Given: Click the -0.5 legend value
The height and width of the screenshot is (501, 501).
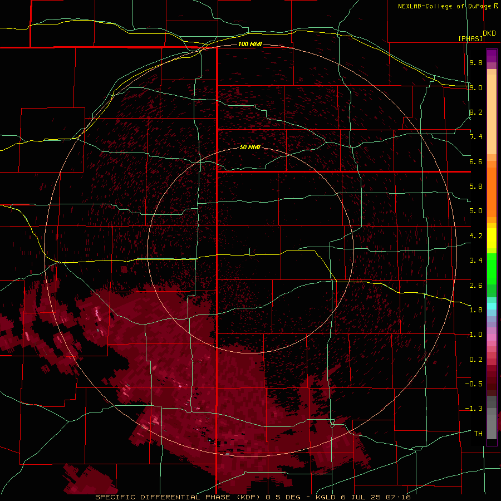Looking at the screenshot, I should coord(474,384).
